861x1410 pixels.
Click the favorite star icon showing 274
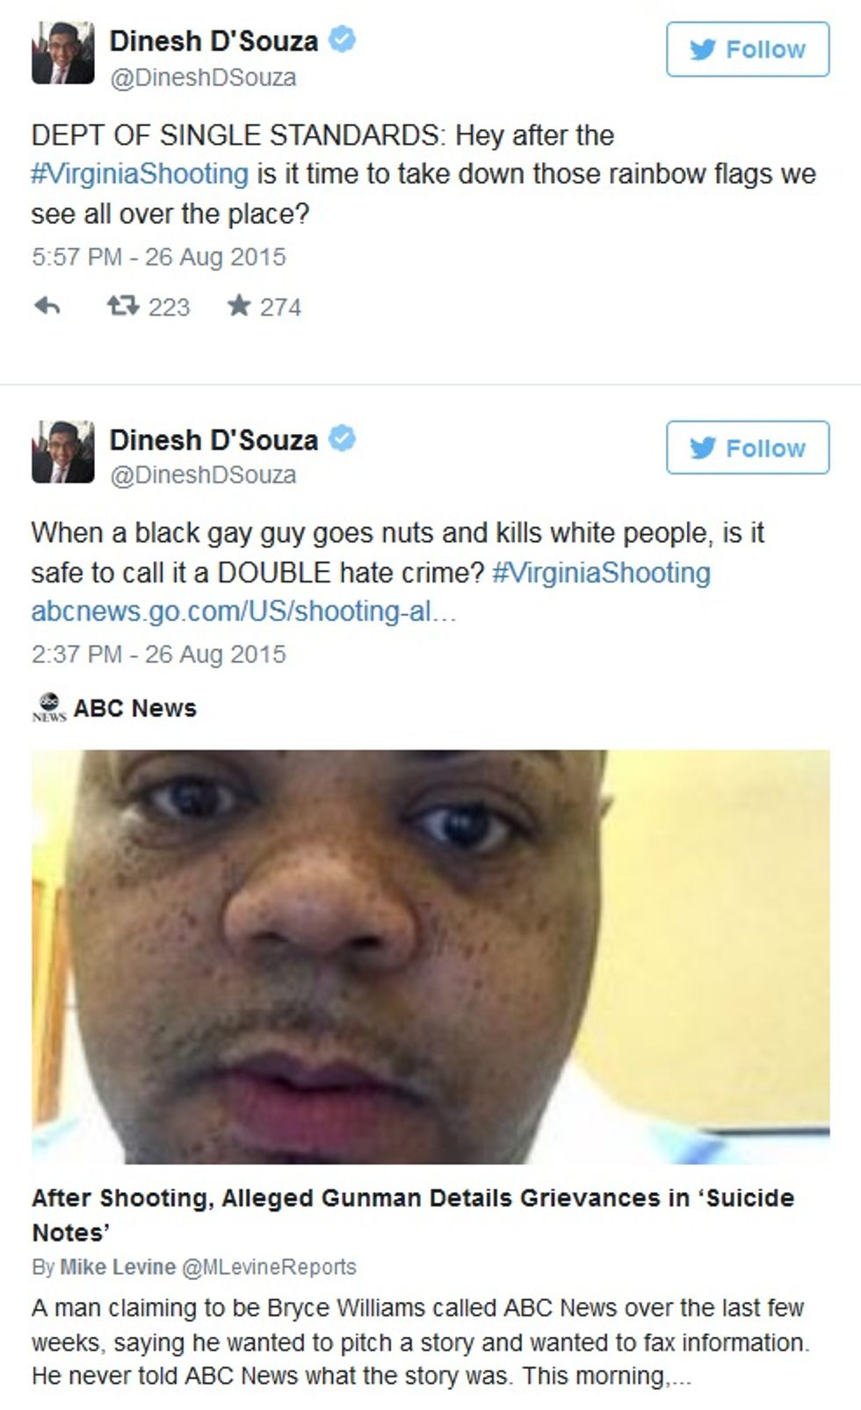point(238,306)
